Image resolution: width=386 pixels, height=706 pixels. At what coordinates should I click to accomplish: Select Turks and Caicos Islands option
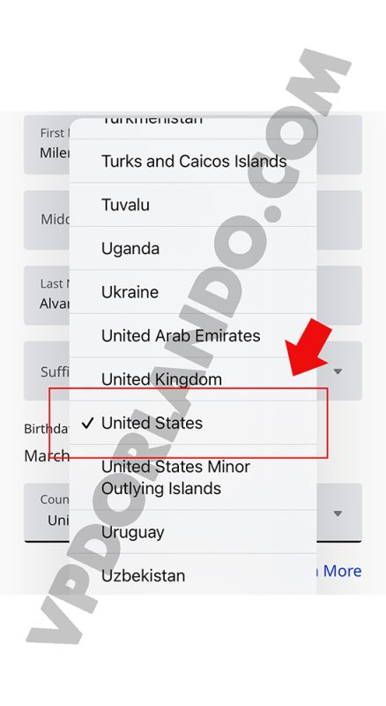click(193, 161)
